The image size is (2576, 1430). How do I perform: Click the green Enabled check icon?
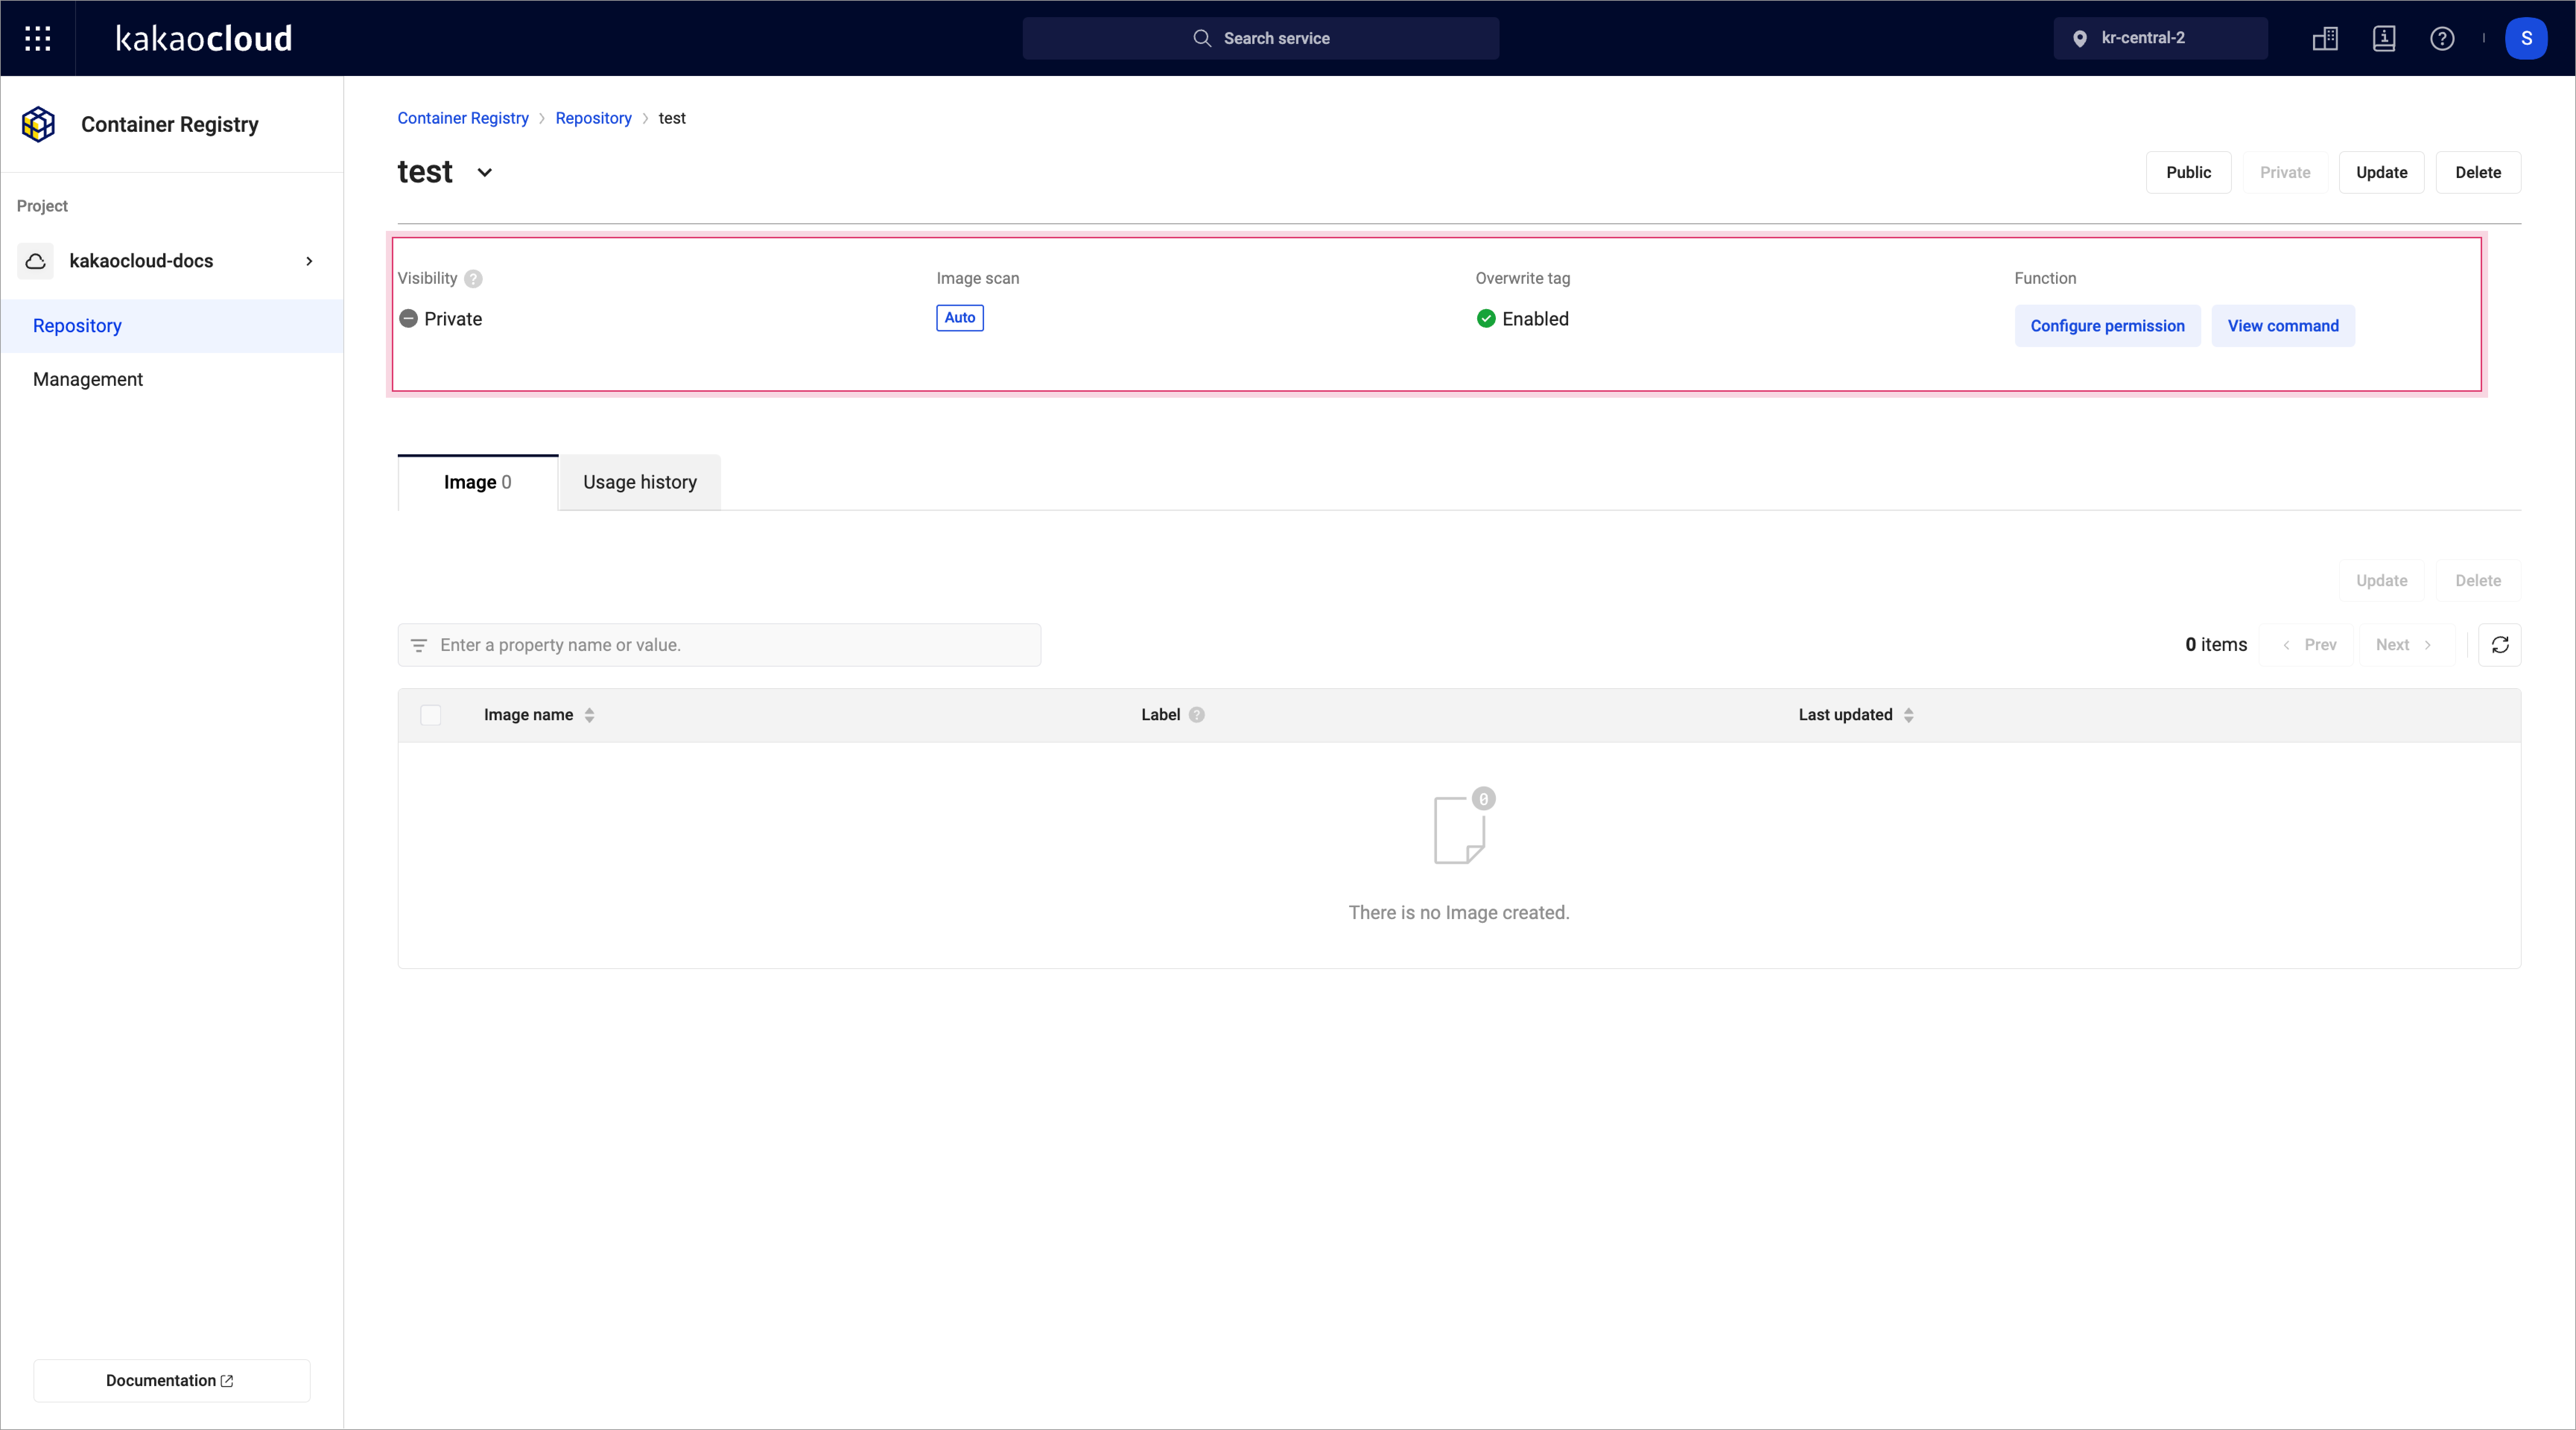tap(1486, 319)
